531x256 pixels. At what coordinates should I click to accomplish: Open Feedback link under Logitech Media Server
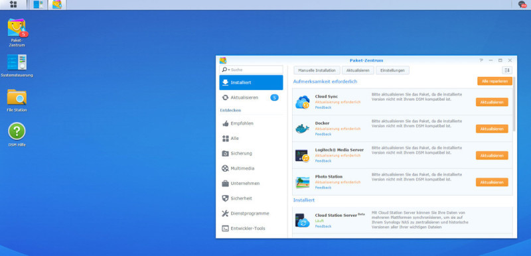click(323, 161)
